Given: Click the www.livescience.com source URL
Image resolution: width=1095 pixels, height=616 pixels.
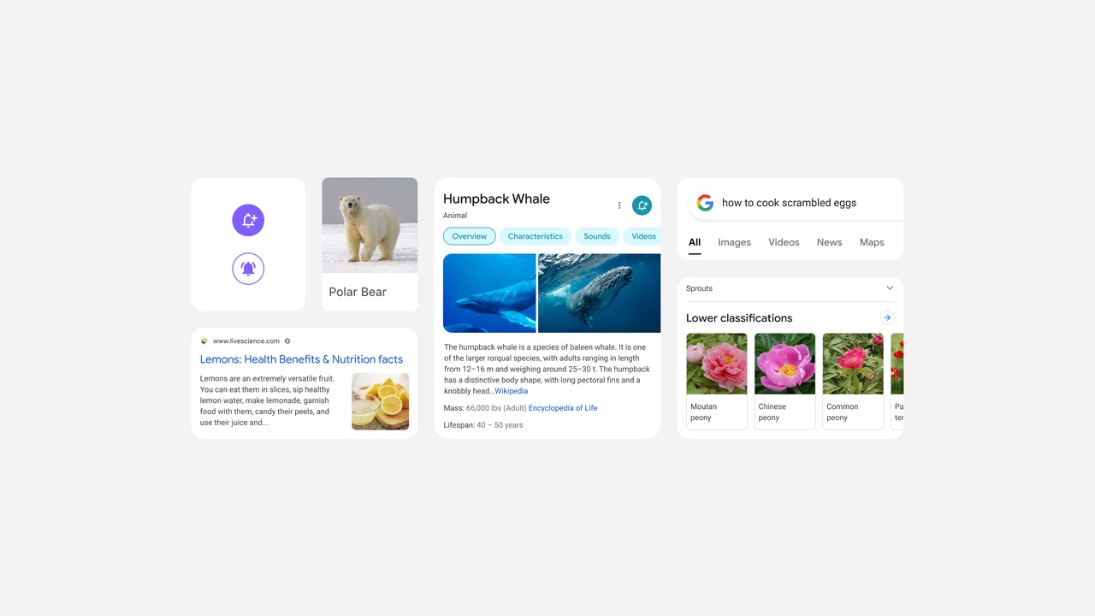Looking at the screenshot, I should 246,341.
